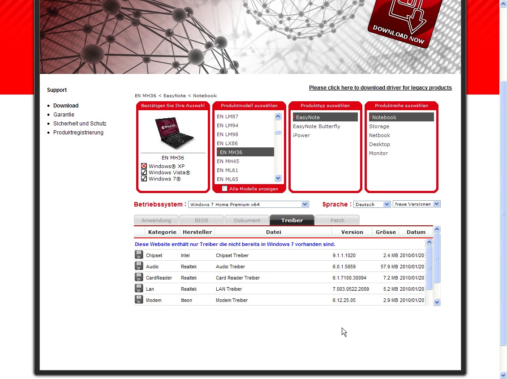Click the floppy disk icon for Audio driver
Image resolution: width=507 pixels, height=379 pixels.
(139, 266)
